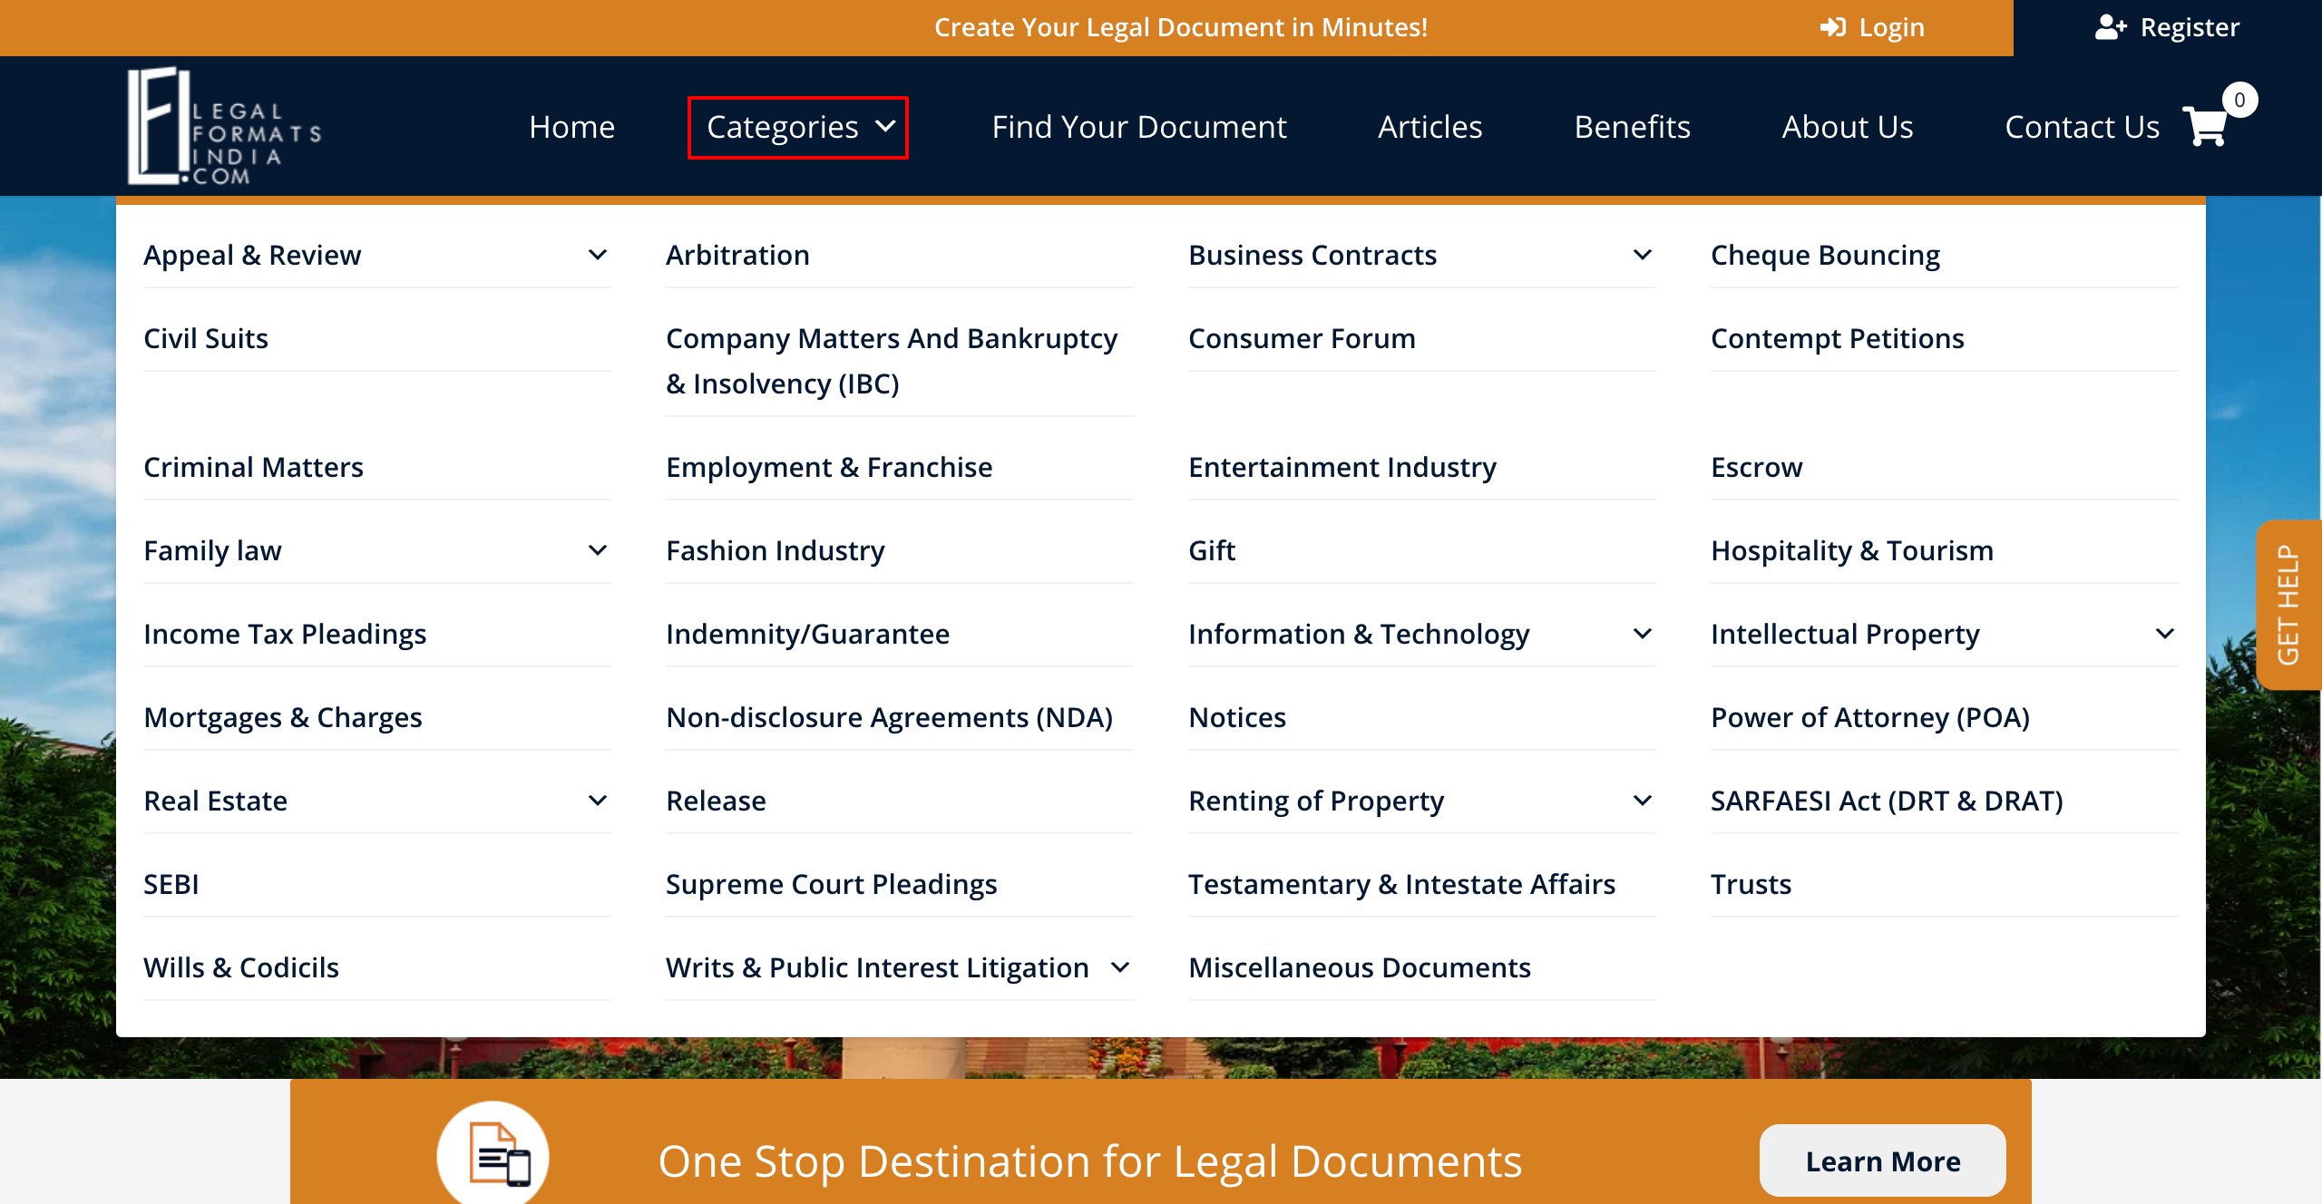Expand Intellectual Property chevron

coord(2164,634)
